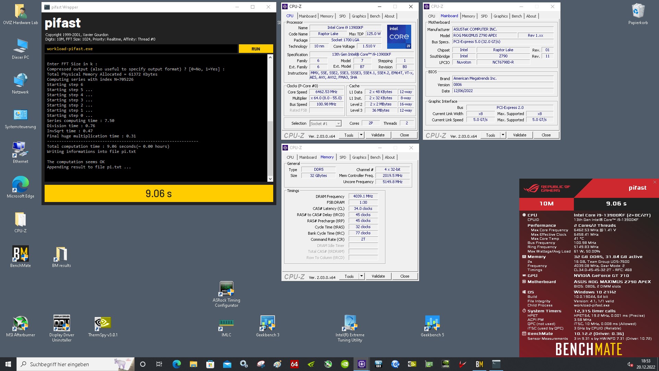This screenshot has width=659, height=371.
Task: Click the 10M label in BenchMate panel
Action: 546,204
